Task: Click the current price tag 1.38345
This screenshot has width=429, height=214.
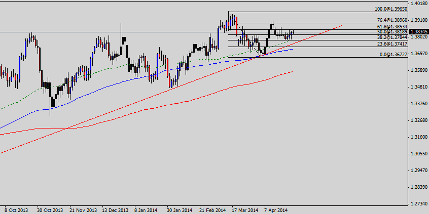Action: [x=418, y=32]
